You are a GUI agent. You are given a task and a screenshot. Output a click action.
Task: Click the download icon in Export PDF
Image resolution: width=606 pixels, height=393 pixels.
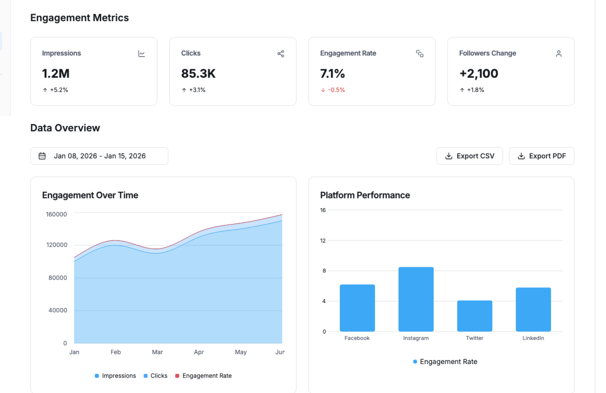pyautogui.click(x=521, y=156)
